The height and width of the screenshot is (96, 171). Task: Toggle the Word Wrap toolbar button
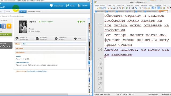coord(153,8)
